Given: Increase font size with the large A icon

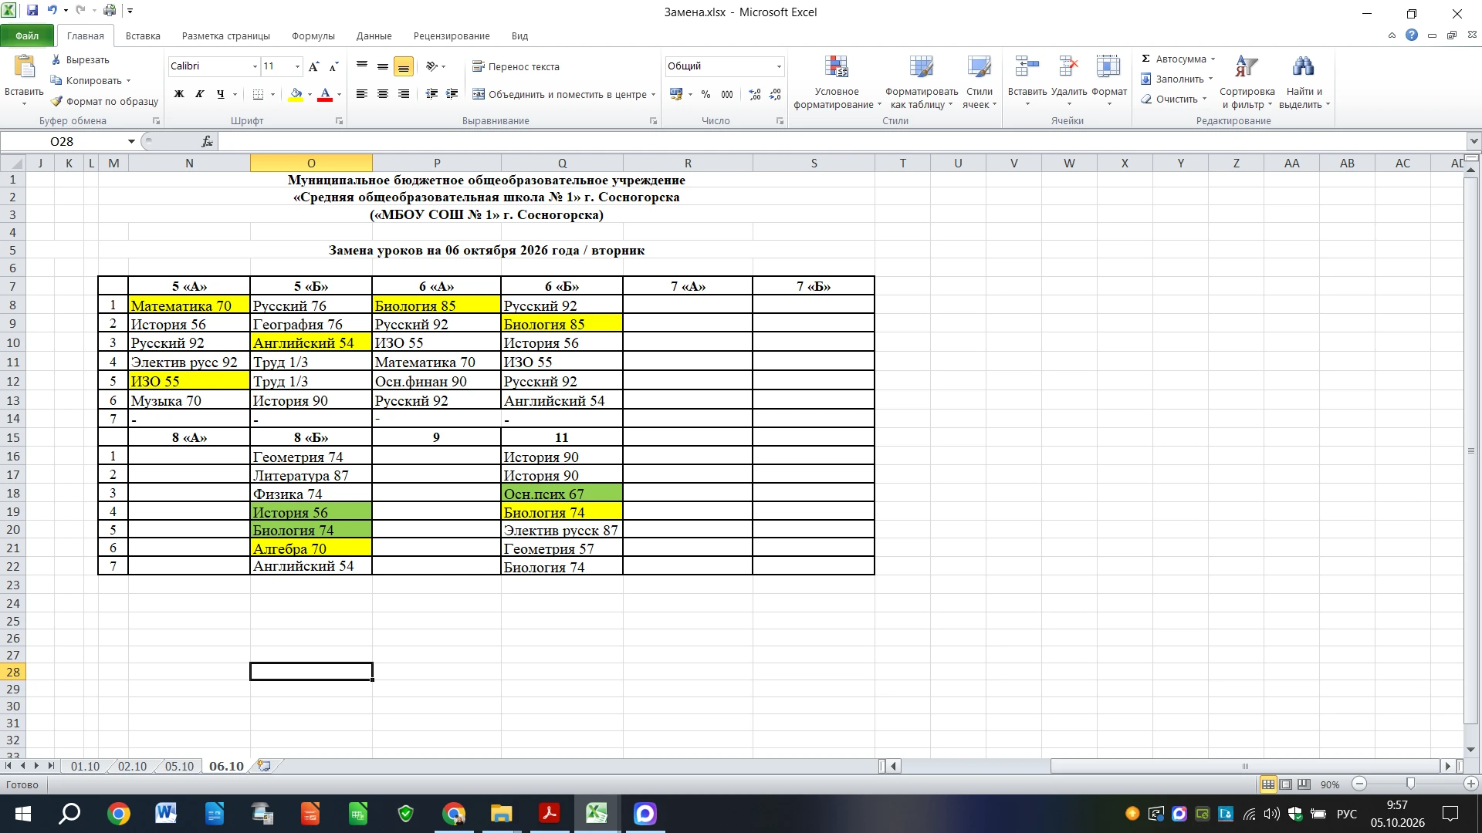Looking at the screenshot, I should 313,66.
